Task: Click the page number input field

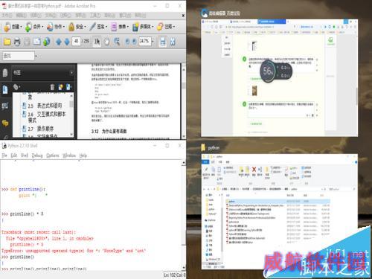Action: pyautogui.click(x=77, y=42)
